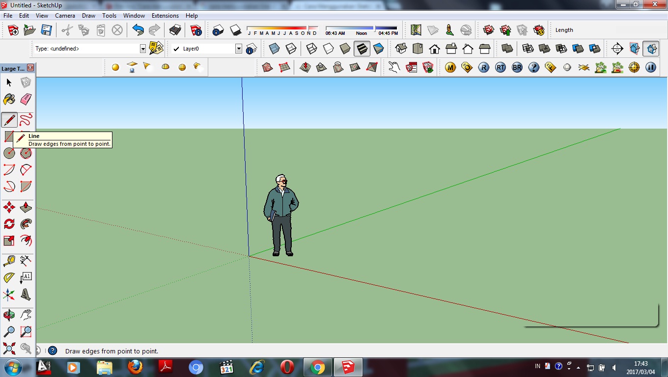
Task: Open the layers dropdown arrow
Action: [x=238, y=48]
